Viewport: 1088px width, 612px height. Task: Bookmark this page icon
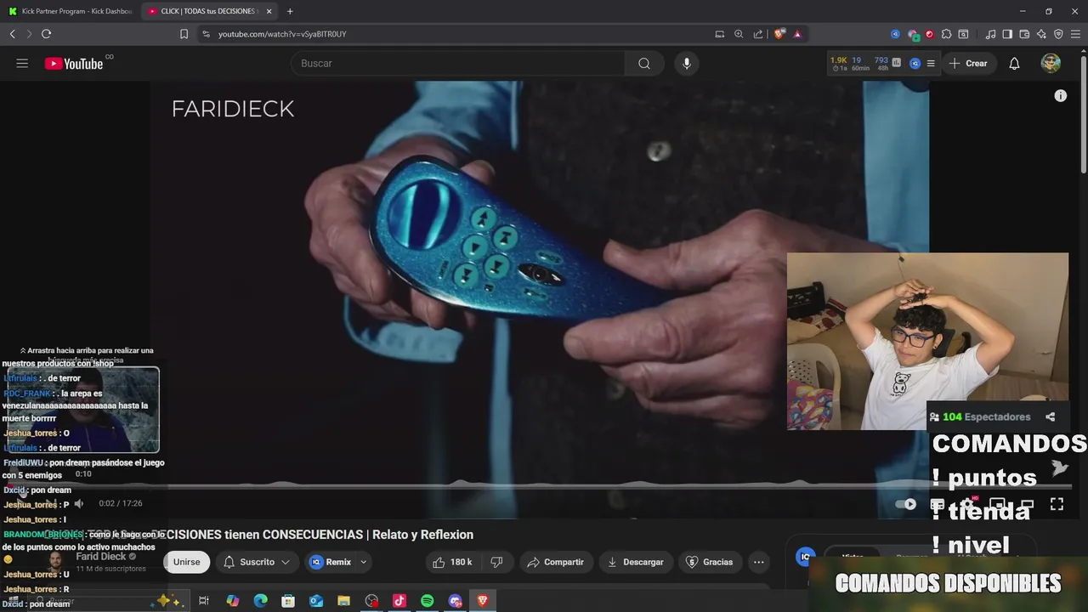(184, 34)
